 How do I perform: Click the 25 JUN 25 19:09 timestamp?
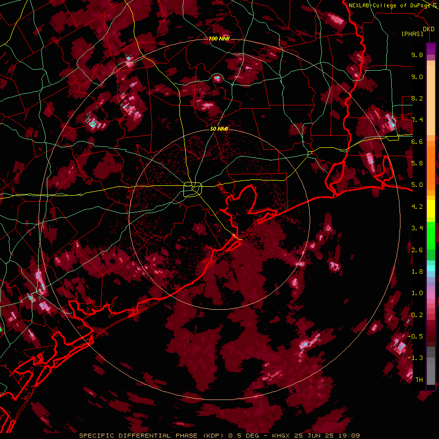(327, 436)
